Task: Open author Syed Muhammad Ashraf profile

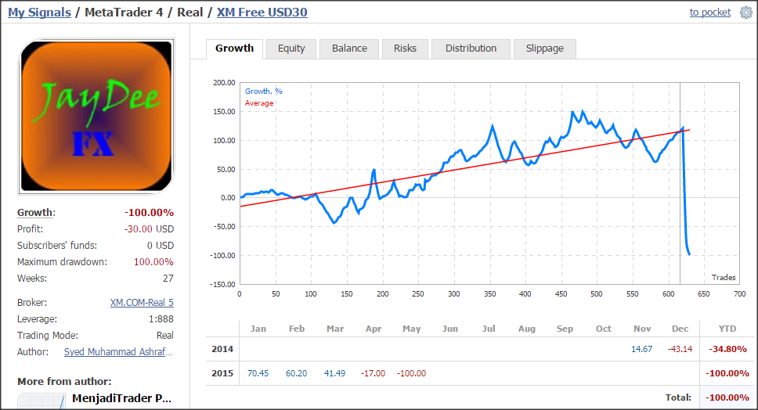Action: click(x=118, y=351)
